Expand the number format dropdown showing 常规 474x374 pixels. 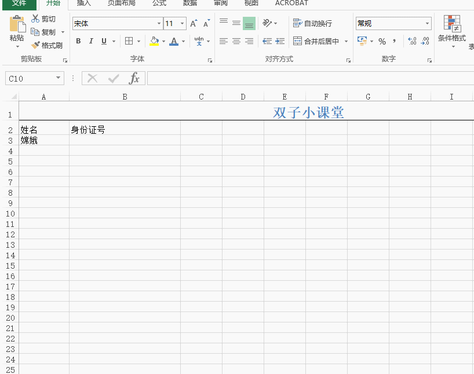[428, 24]
